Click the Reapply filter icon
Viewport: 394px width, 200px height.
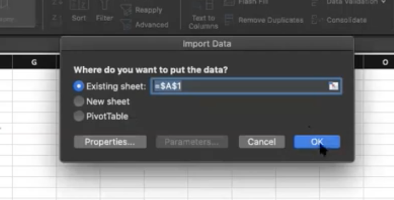click(x=127, y=10)
